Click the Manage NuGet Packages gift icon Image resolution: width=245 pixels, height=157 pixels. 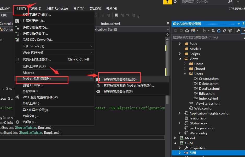98,86
